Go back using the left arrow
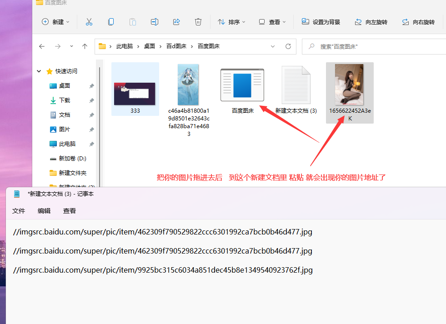The height and width of the screenshot is (324, 446). [x=42, y=46]
